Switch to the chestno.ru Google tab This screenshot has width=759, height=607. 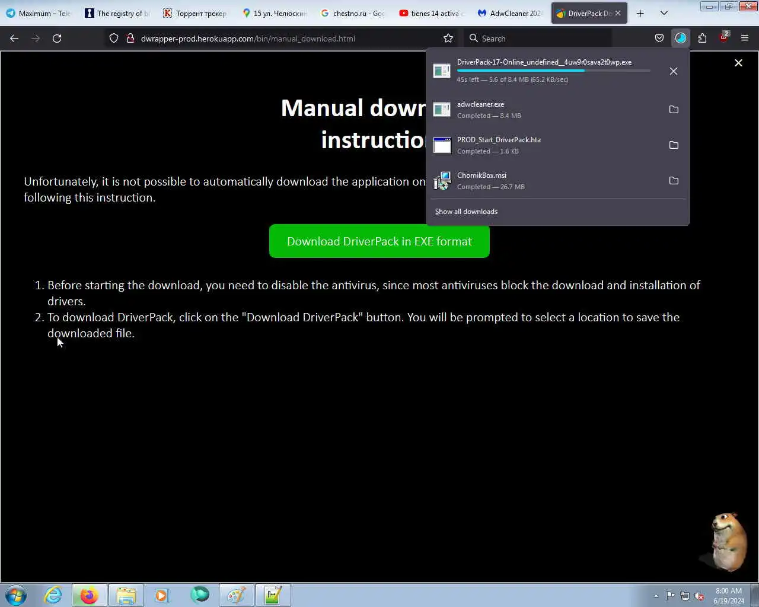tap(353, 13)
